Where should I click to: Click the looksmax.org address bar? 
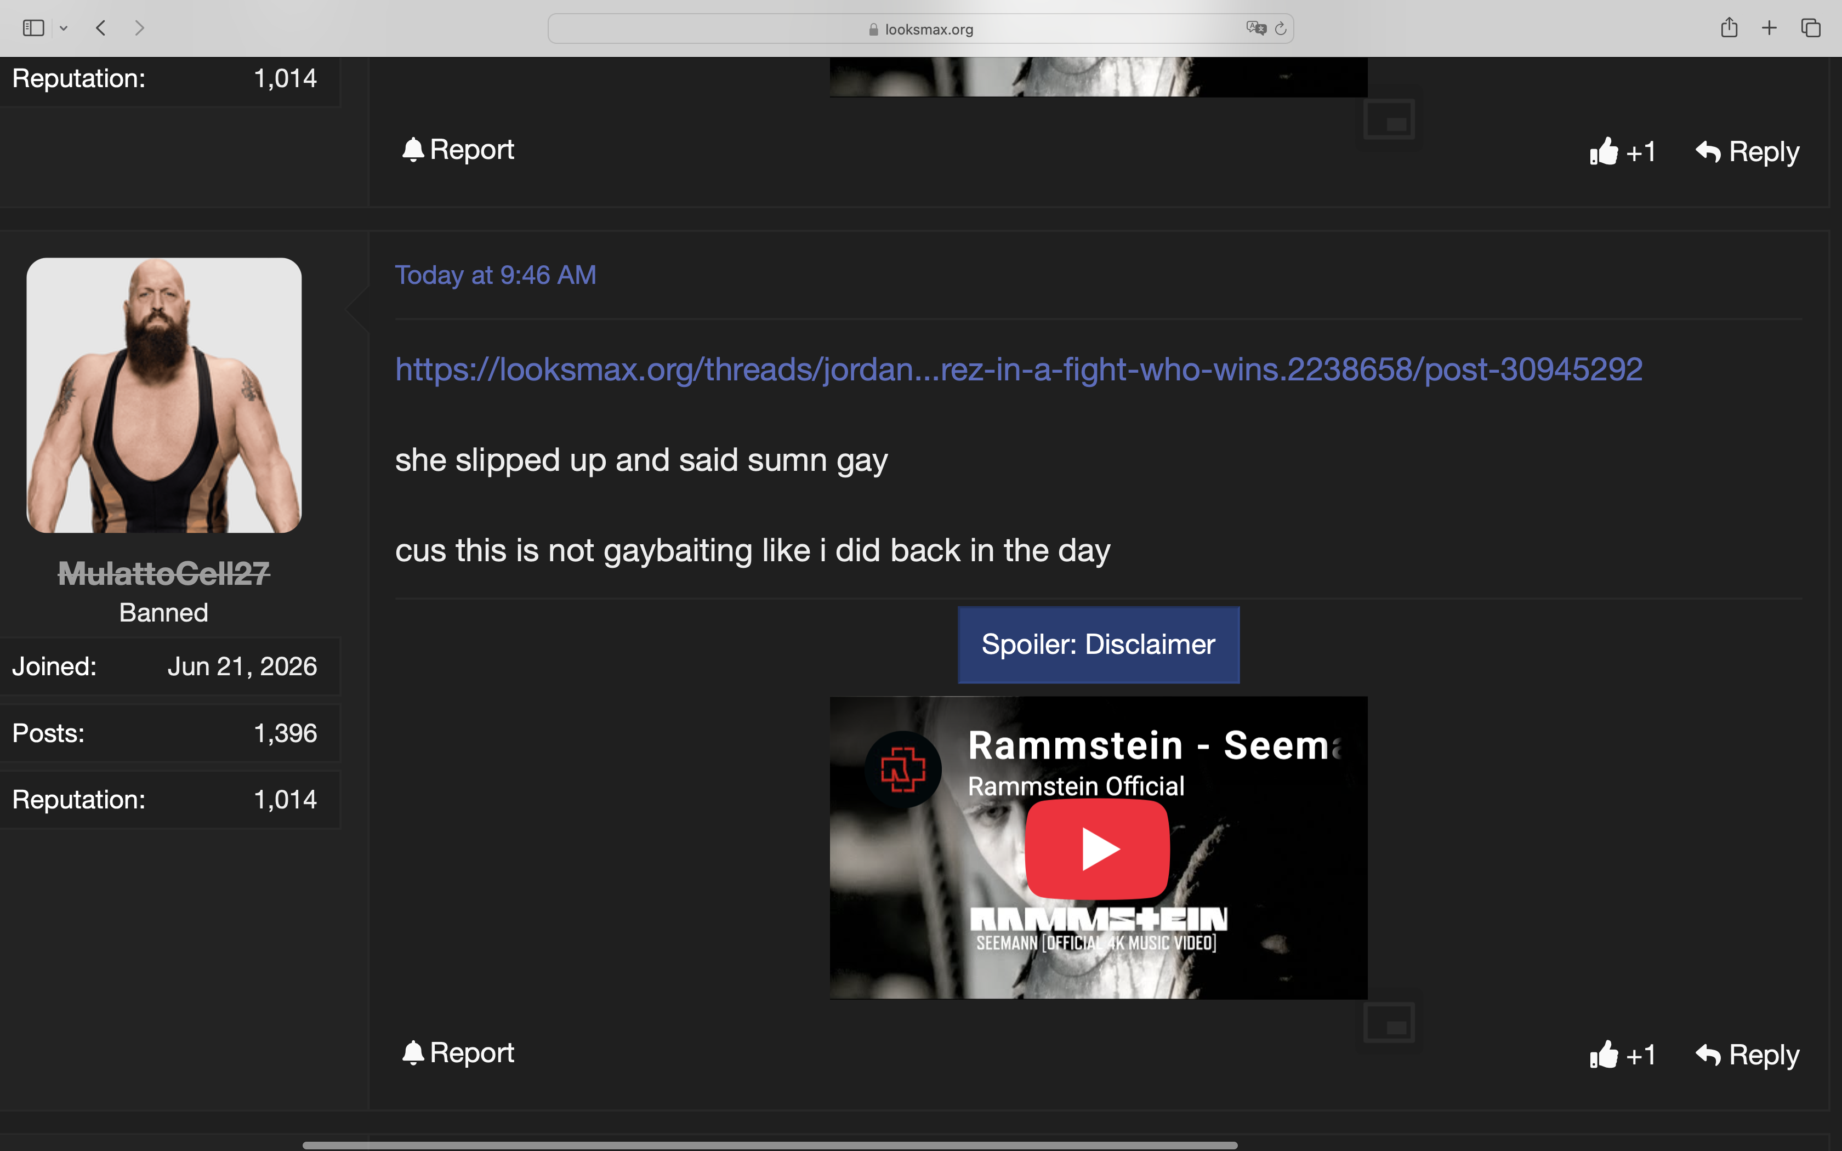click(x=920, y=29)
